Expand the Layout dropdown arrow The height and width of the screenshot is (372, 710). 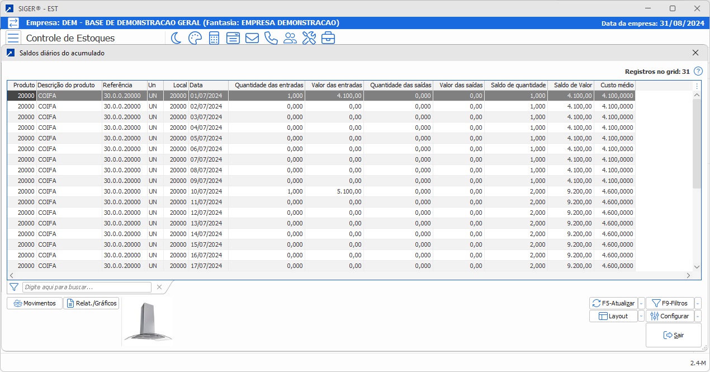pos(641,316)
